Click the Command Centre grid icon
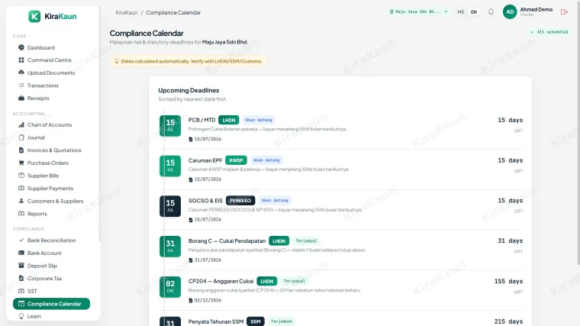580x326 pixels. click(21, 60)
